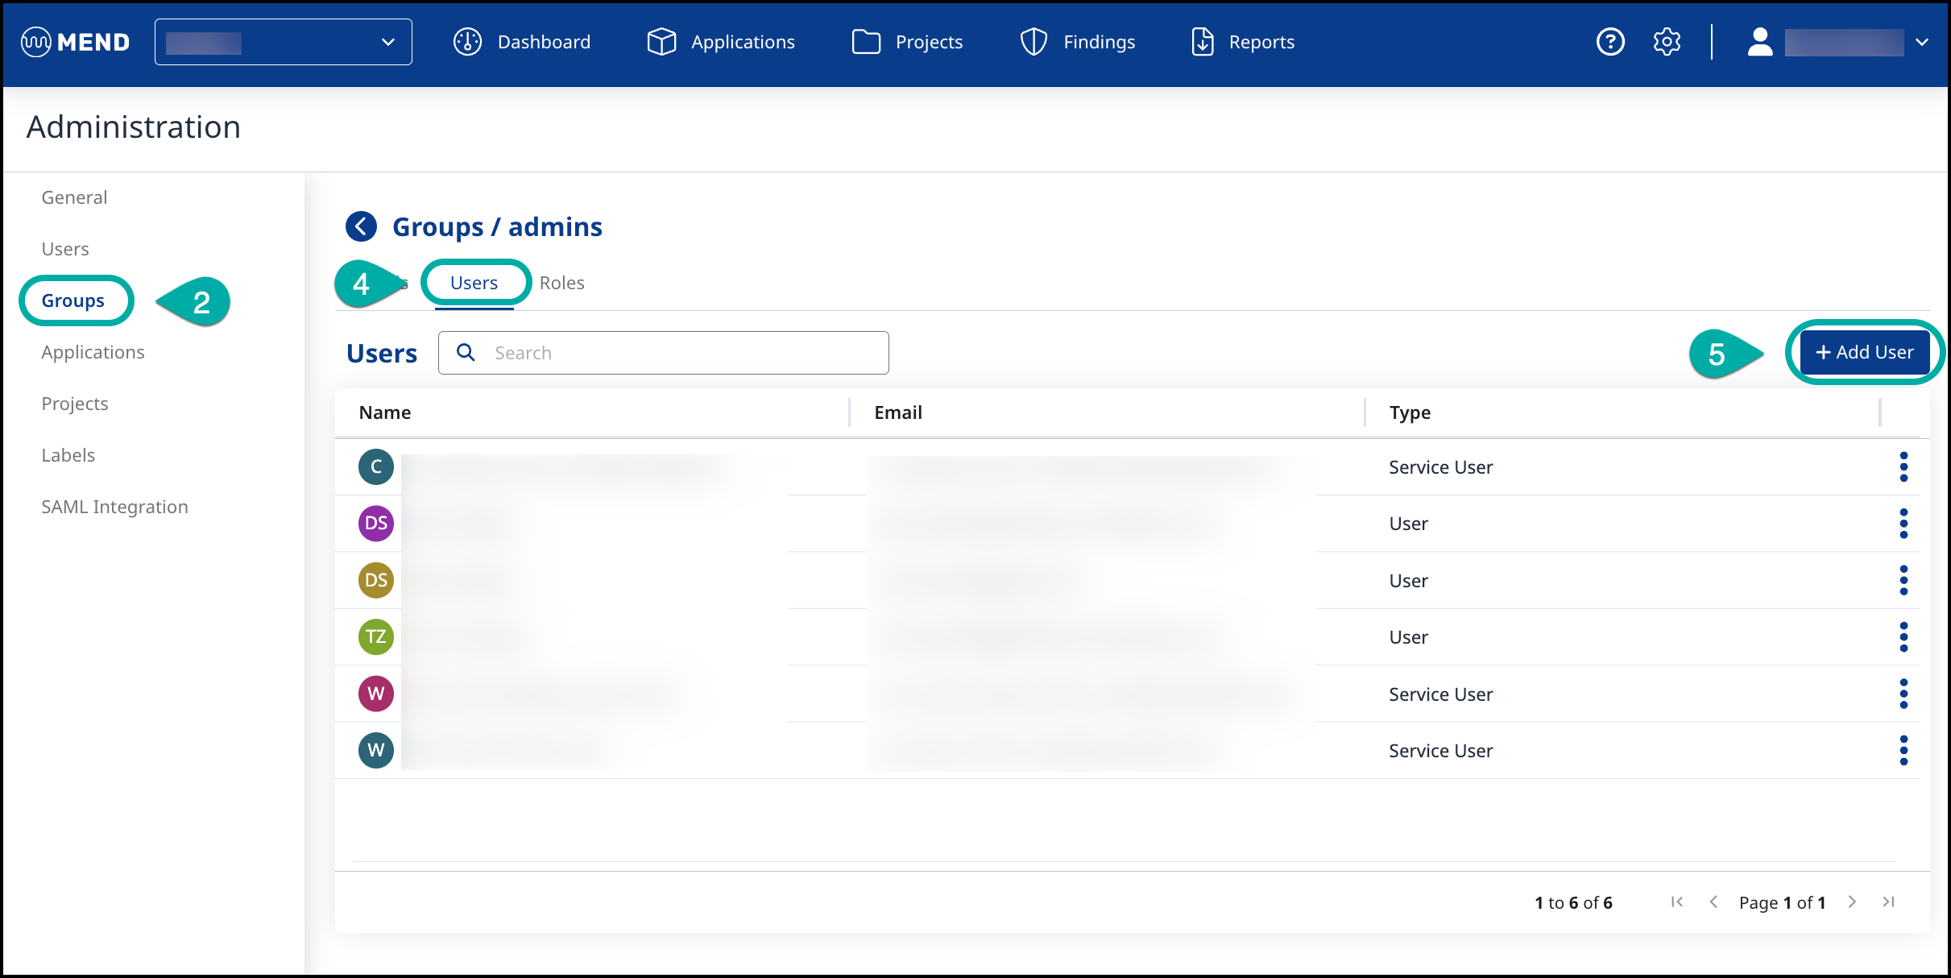1951x978 pixels.
Task: Open SAML Integration in the sidebar
Action: [x=114, y=507]
